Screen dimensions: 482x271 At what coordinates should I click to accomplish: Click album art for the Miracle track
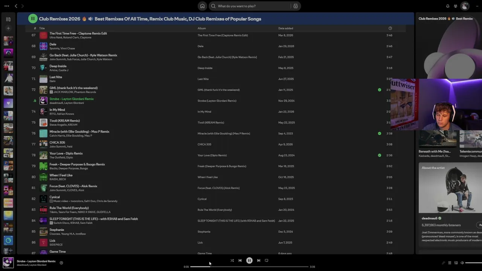[x=43, y=134]
